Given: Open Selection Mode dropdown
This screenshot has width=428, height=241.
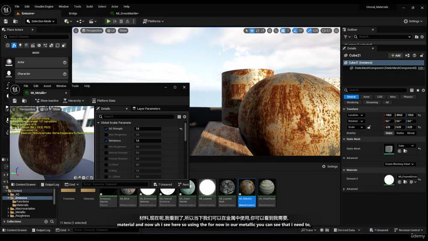Looking at the screenshot, I should coord(41,21).
